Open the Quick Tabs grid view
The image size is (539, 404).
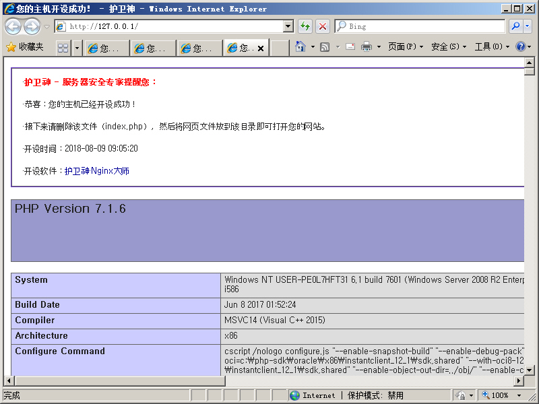pos(63,48)
